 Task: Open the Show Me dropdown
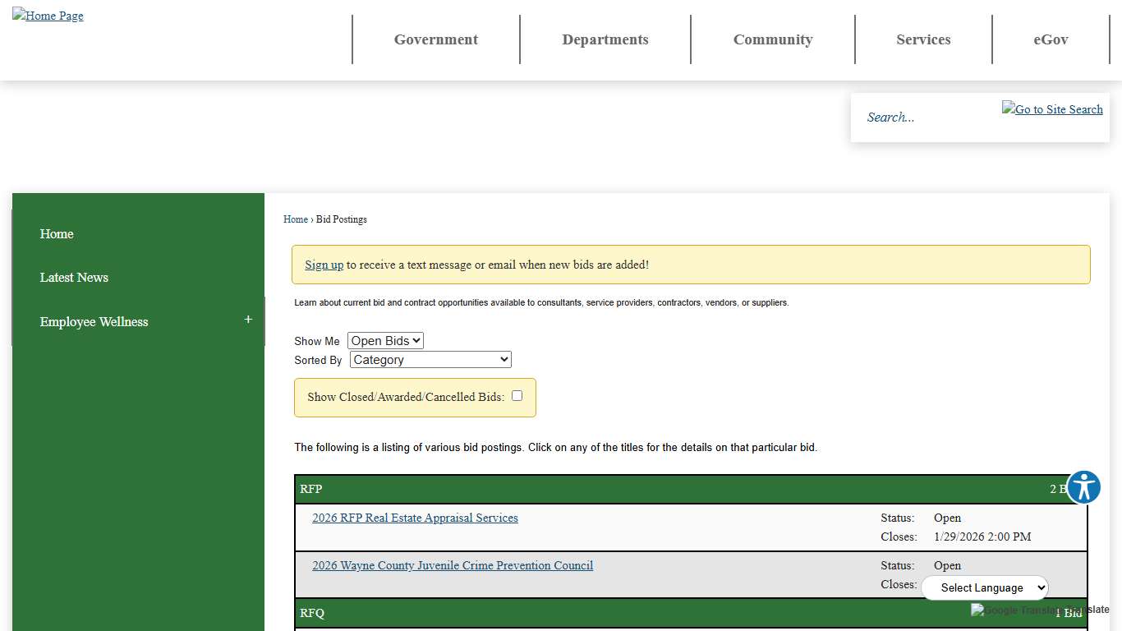[x=385, y=341]
